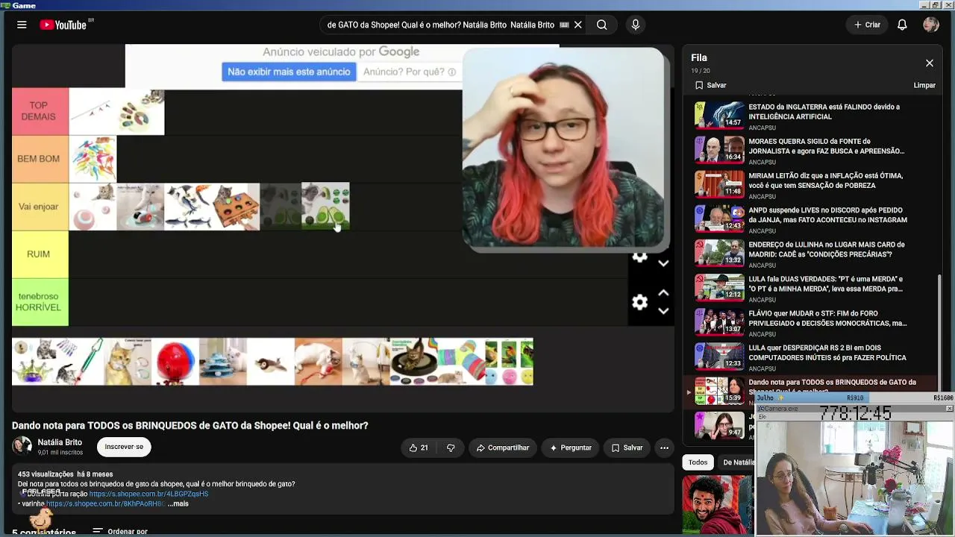The width and height of the screenshot is (955, 537).
Task: Click the 13:07 queue video thumbnail
Action: click(x=719, y=321)
